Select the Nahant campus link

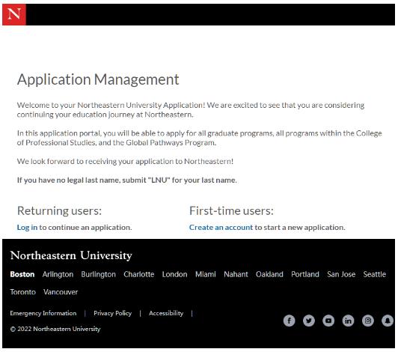tap(236, 274)
